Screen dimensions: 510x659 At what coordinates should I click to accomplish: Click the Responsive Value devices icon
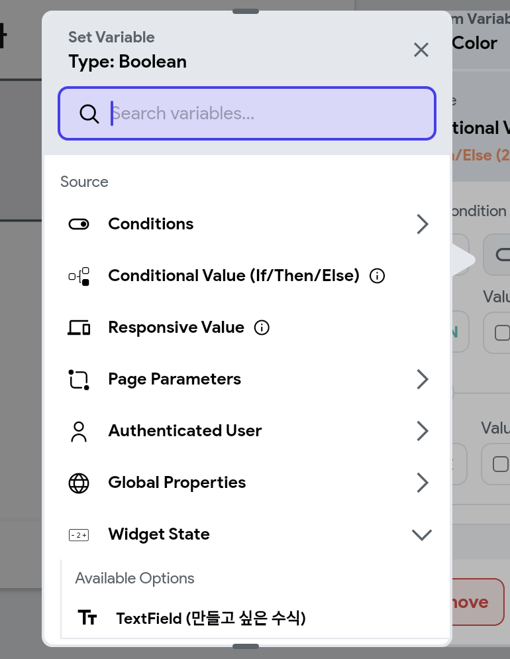(79, 328)
